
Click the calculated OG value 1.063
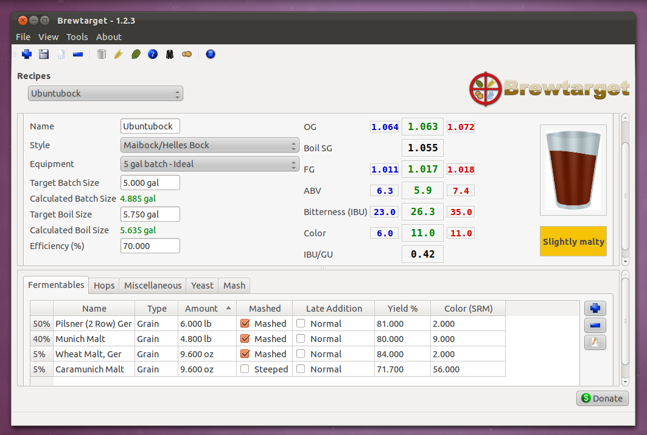422,126
